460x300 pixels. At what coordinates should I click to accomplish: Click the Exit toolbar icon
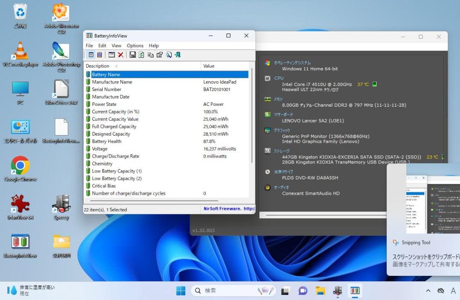pos(178,55)
